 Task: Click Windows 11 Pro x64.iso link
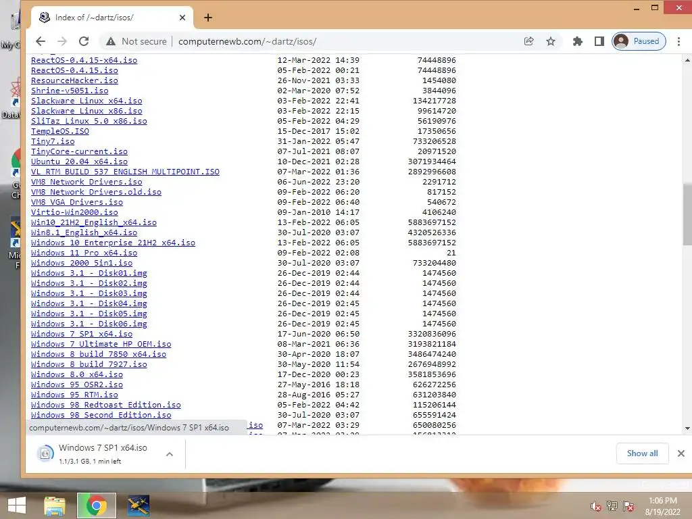pos(84,253)
